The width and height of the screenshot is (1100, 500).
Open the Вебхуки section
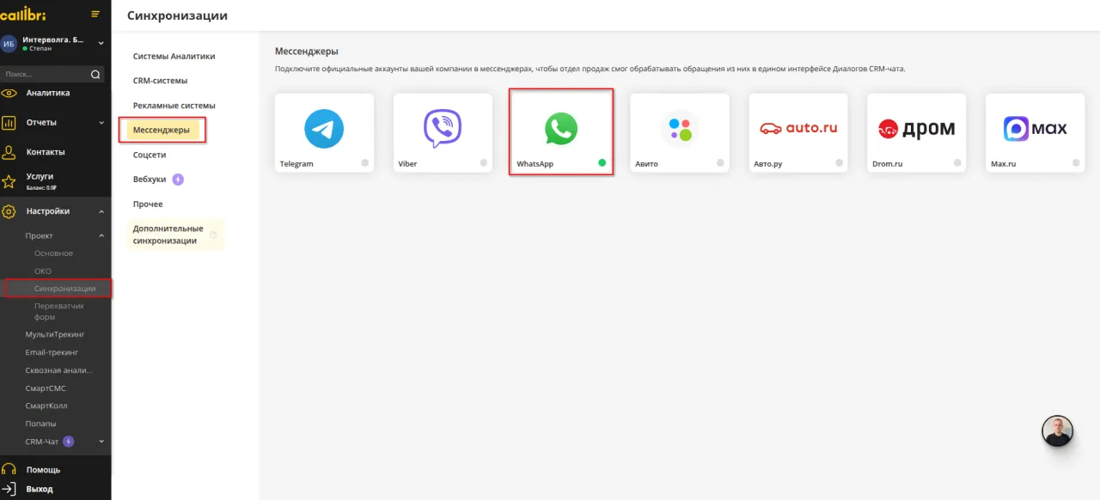point(148,179)
